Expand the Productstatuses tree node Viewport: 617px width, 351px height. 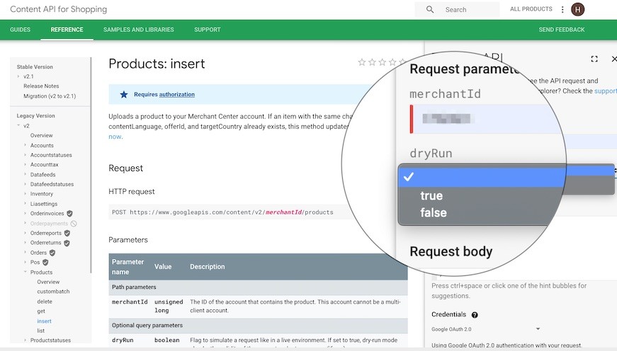click(26, 340)
